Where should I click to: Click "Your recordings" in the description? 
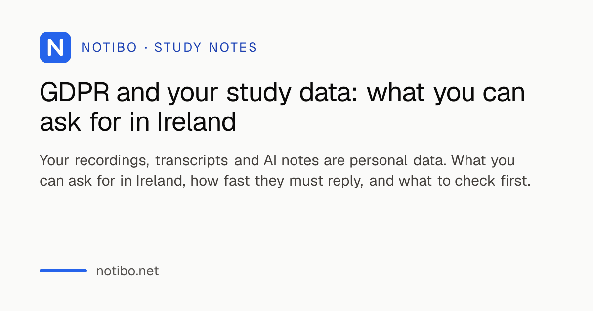coord(94,161)
